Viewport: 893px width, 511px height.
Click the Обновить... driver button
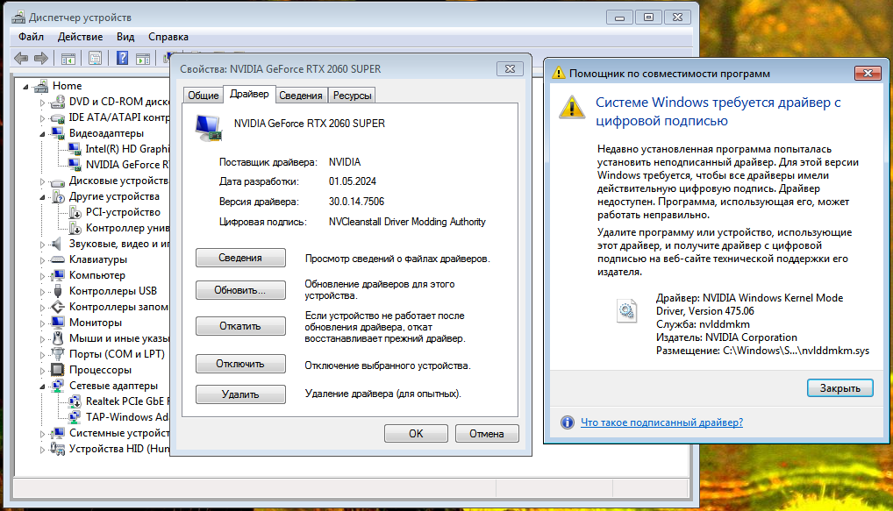(240, 290)
